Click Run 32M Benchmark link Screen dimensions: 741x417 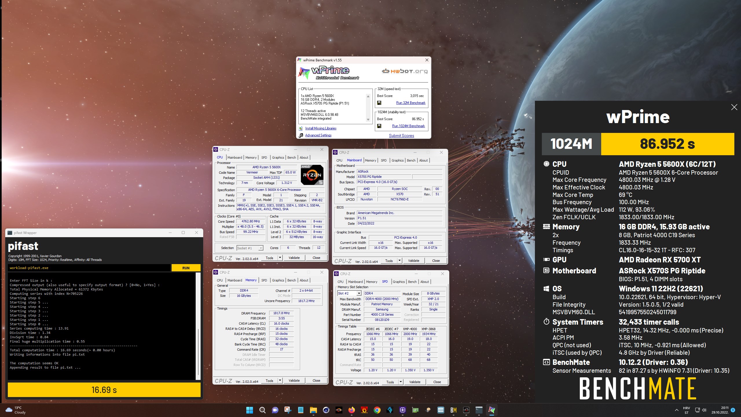coord(411,103)
